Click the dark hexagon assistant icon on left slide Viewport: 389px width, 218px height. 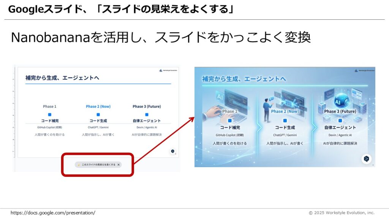click(172, 150)
